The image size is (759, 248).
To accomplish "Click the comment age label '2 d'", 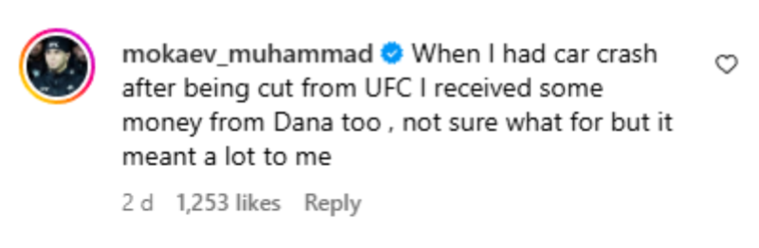I will pyautogui.click(x=137, y=203).
